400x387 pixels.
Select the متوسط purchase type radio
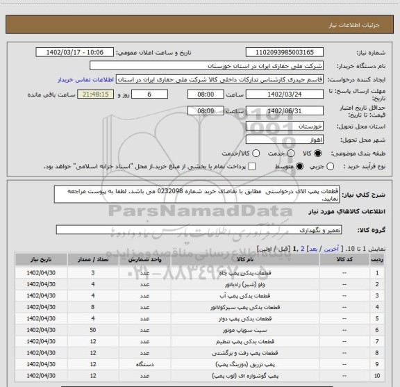[299, 167]
